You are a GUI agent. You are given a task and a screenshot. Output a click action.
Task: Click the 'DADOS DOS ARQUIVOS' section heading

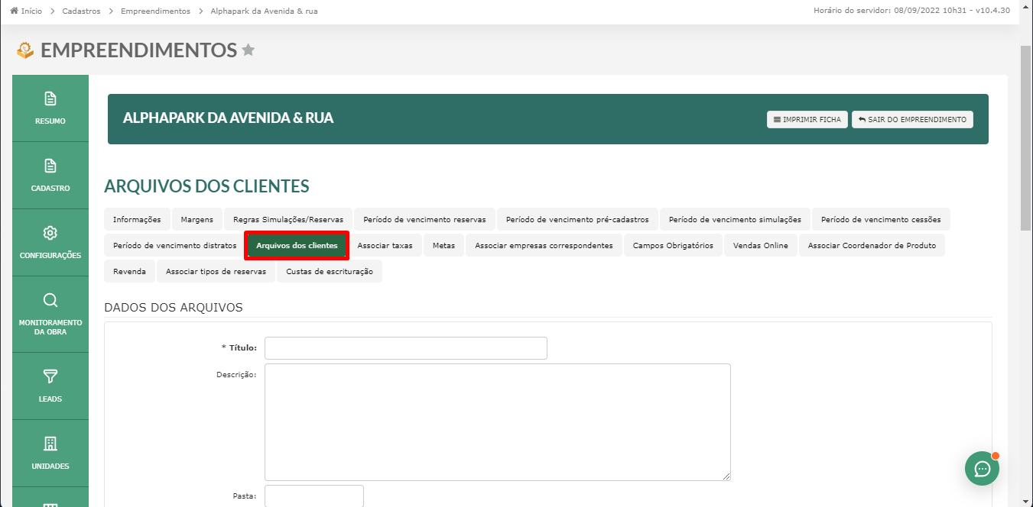click(x=174, y=308)
